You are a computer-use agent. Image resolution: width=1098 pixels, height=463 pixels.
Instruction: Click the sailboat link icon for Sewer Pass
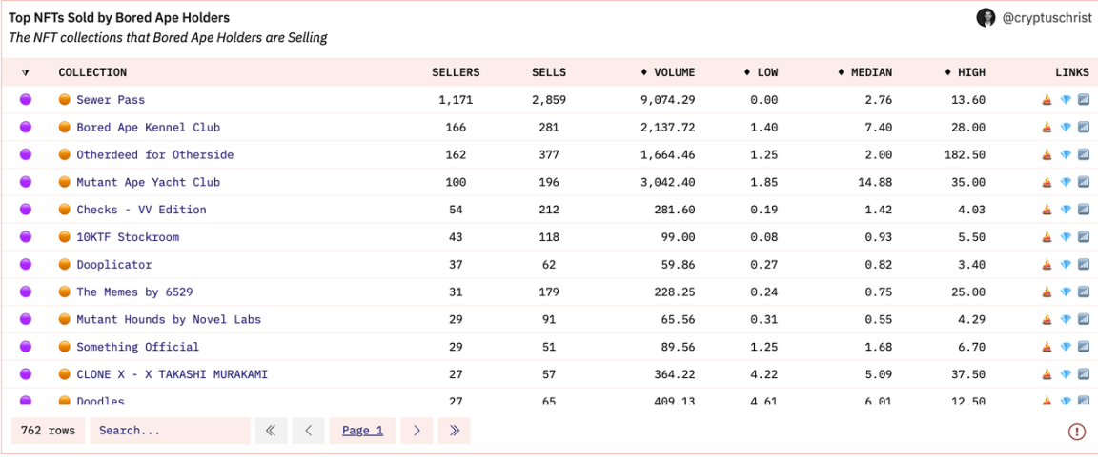pos(1048,100)
